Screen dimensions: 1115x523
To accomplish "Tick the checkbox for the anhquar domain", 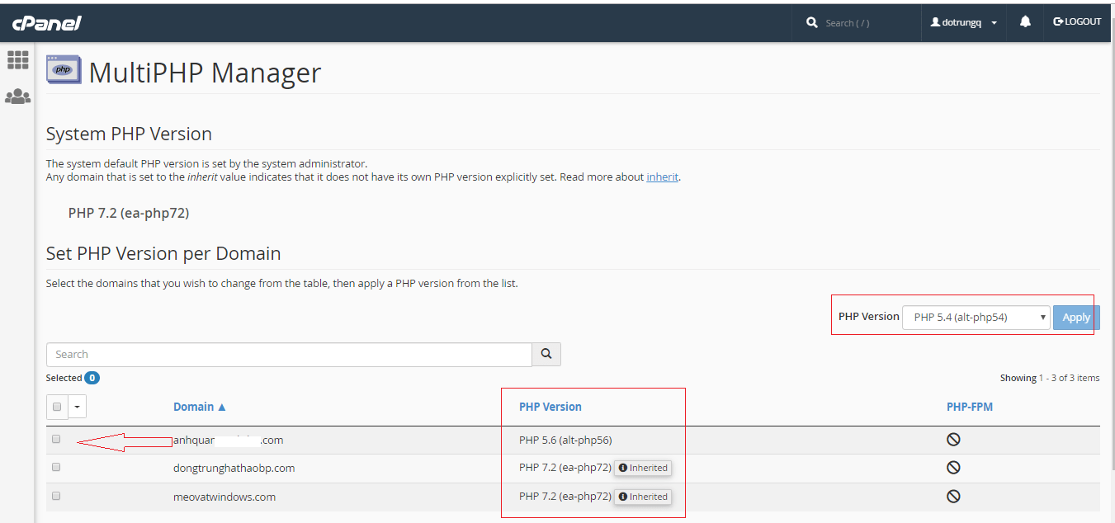I will (56, 439).
